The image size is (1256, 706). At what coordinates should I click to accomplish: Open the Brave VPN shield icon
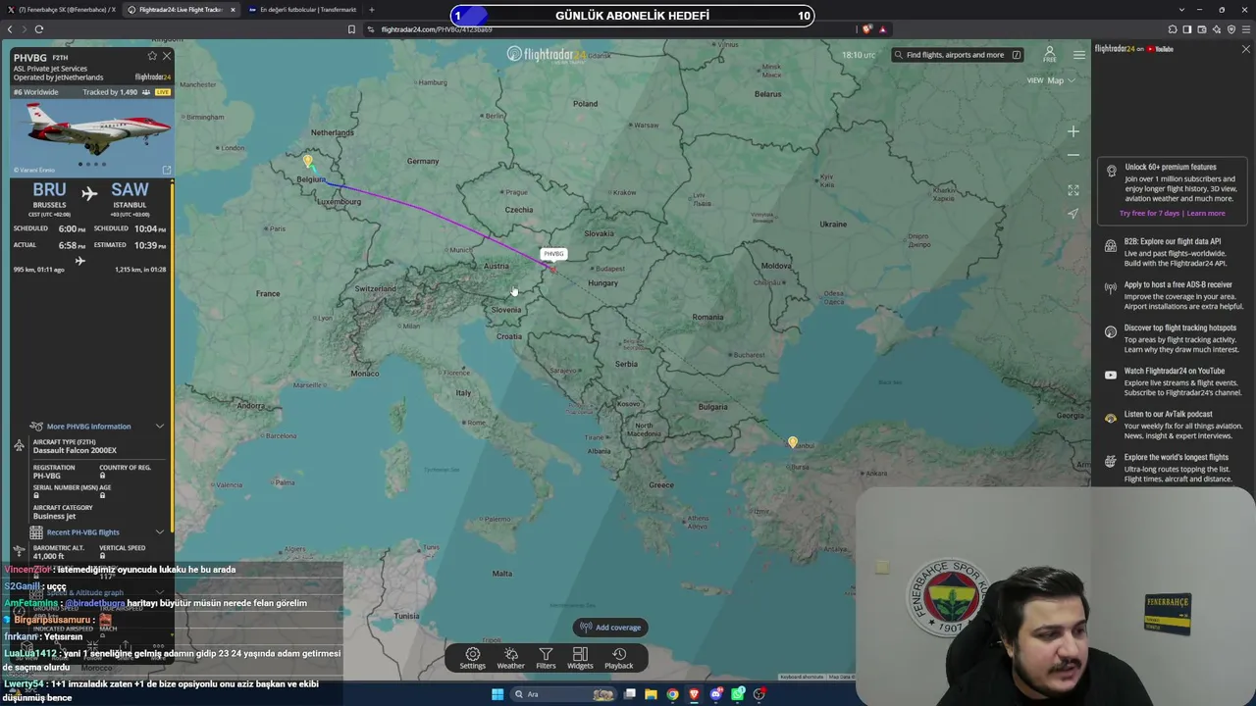tap(1231, 29)
